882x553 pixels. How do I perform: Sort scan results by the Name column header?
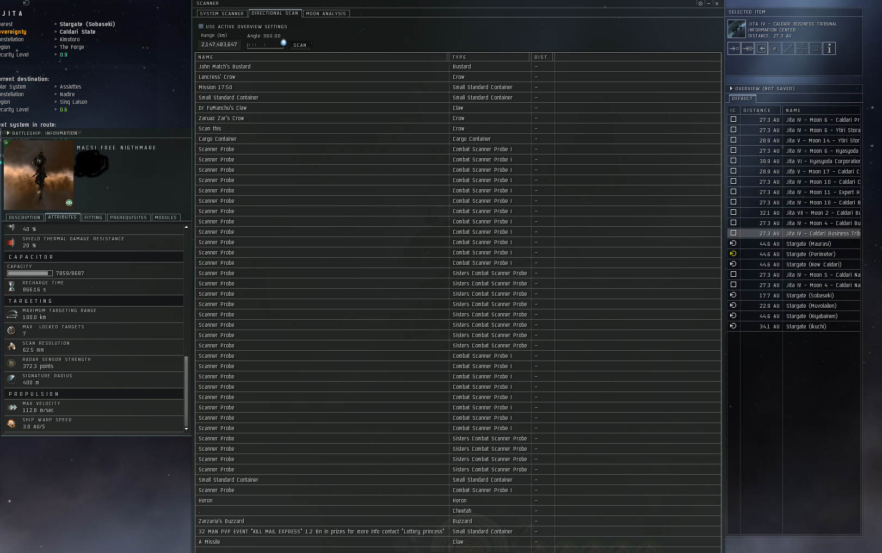(x=322, y=57)
